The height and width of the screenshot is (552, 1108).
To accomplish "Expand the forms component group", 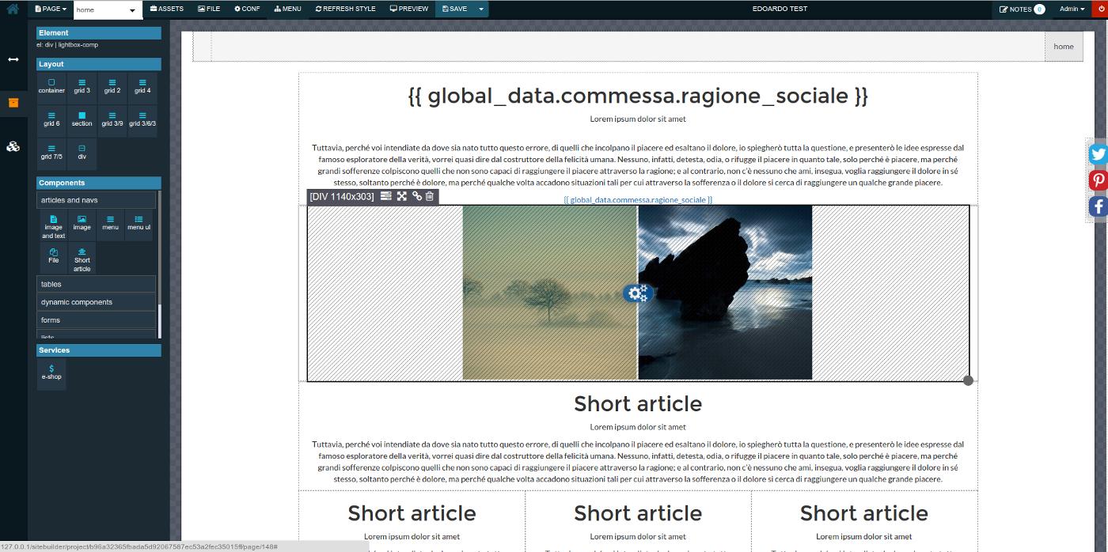I will tap(97, 320).
